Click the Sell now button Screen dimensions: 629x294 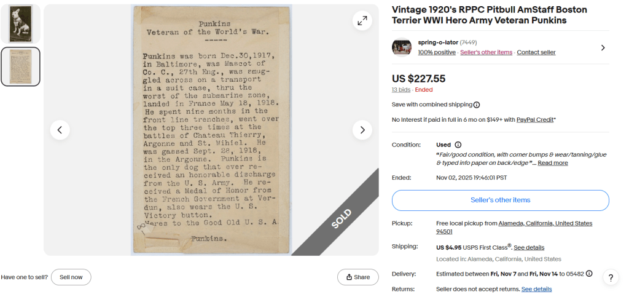(x=71, y=277)
